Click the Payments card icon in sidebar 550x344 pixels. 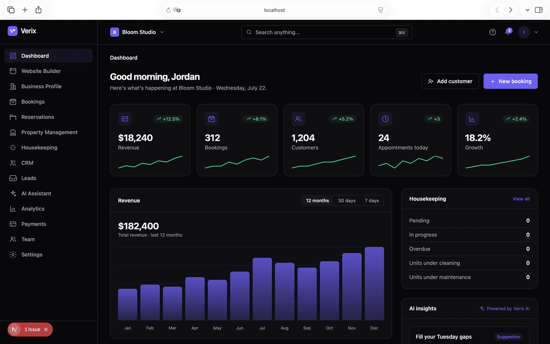[13, 224]
